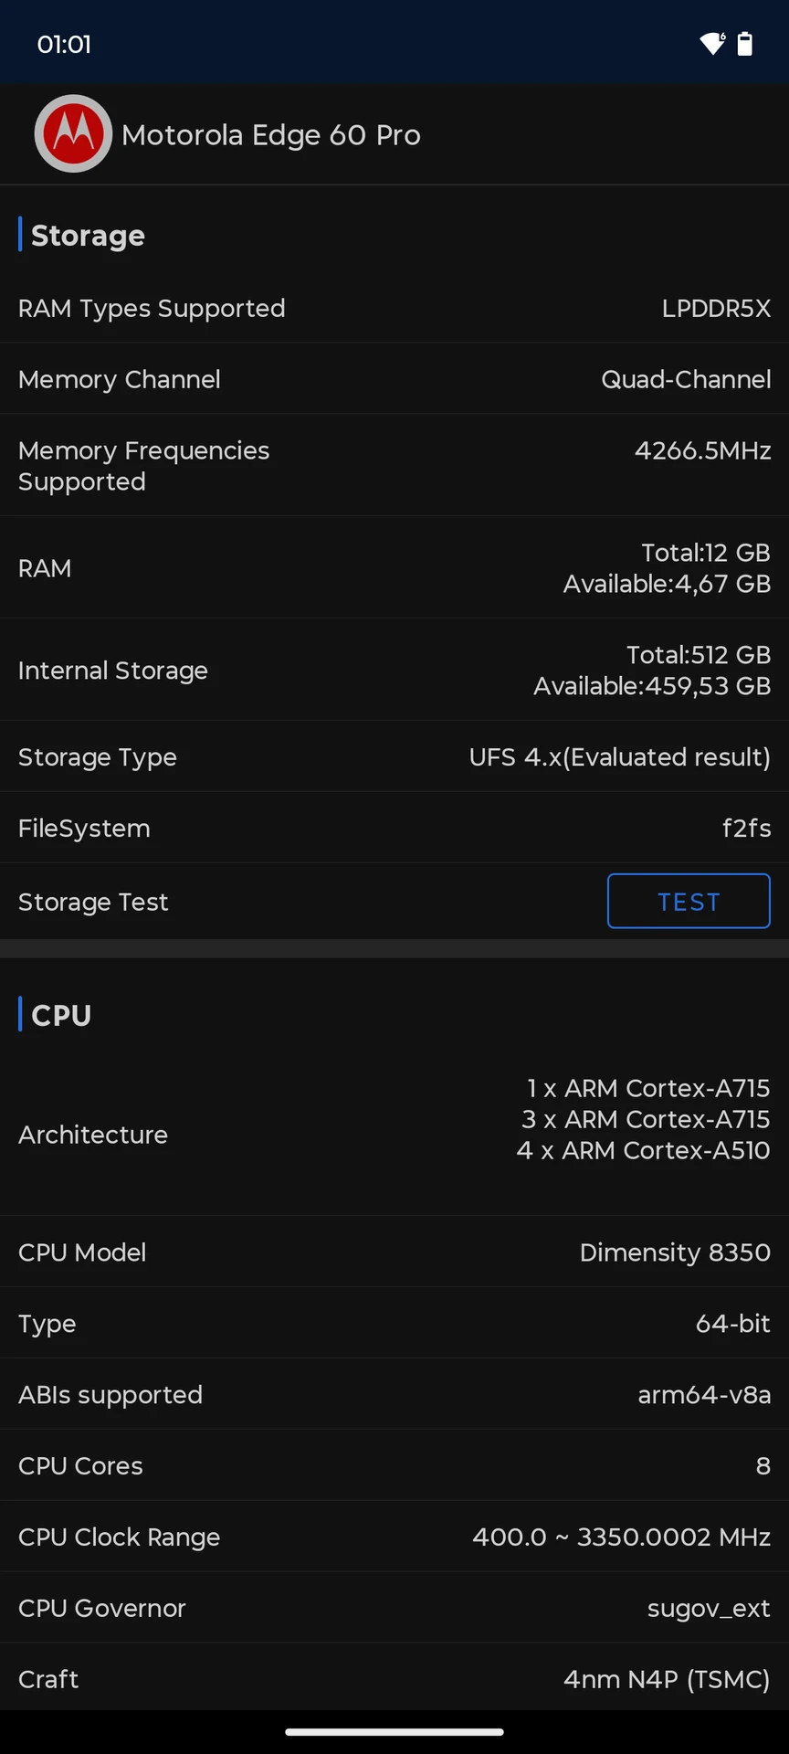Screen dimensions: 789x1754
Task: Tap the RAM total and available row
Action: click(394, 568)
